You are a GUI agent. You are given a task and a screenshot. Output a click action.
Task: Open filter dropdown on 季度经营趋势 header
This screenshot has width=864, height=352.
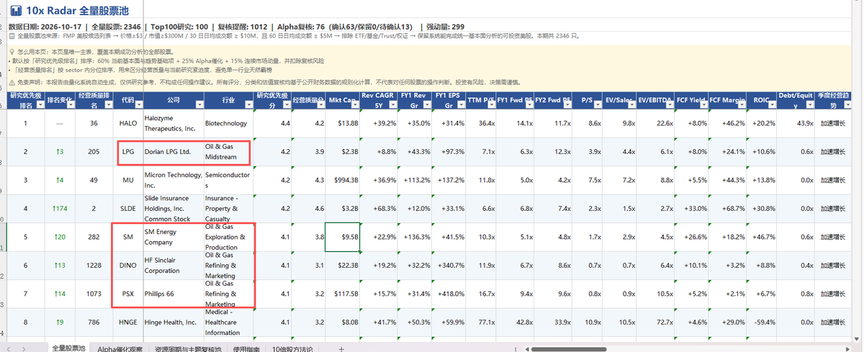(847, 104)
